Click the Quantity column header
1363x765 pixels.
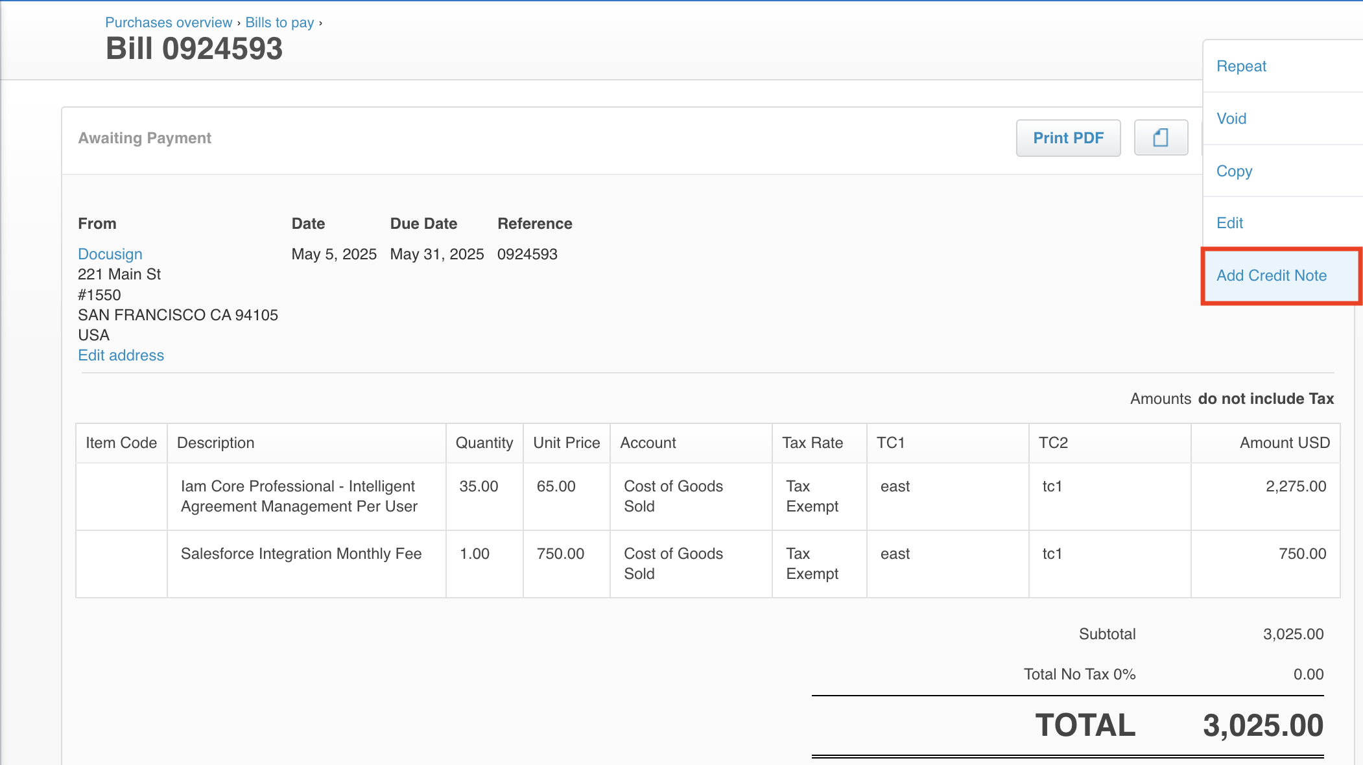click(484, 443)
